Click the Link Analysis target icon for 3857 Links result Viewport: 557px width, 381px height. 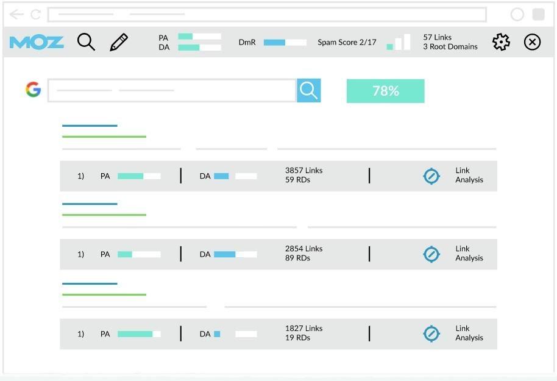click(431, 176)
